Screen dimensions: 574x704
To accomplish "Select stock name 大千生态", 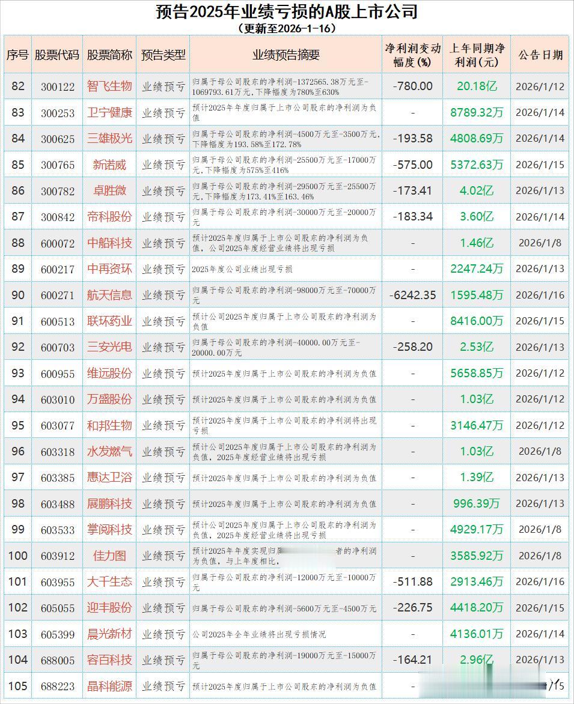I will click(x=109, y=581).
